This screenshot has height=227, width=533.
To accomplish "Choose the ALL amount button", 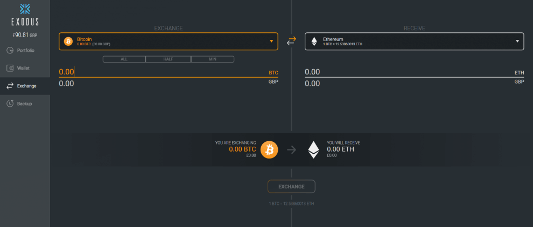I will (124, 59).
